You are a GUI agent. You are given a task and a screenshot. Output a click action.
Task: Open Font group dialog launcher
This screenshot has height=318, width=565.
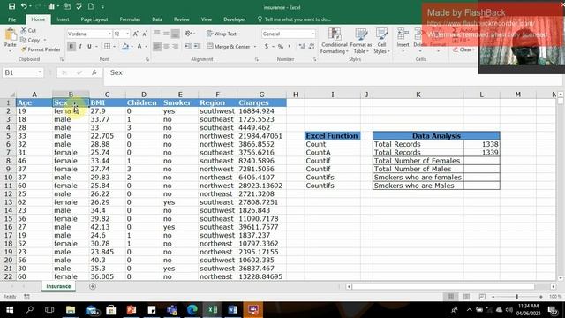147,59
